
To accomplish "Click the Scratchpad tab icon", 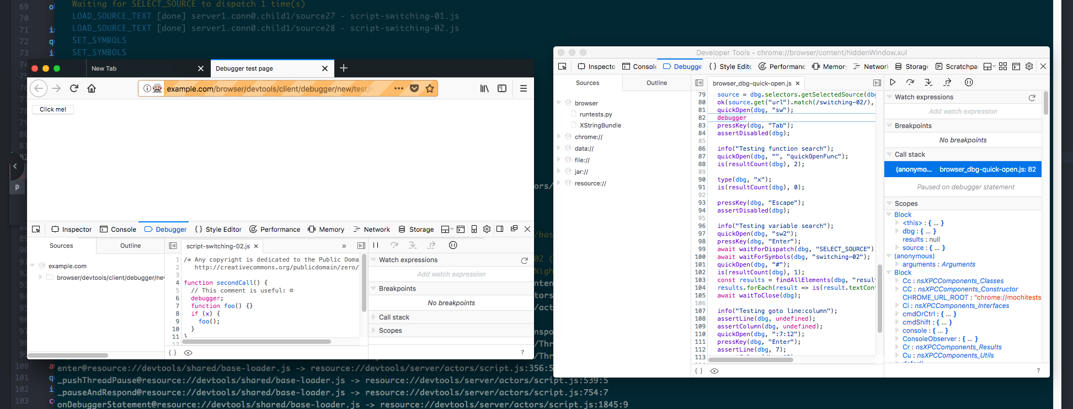I will pyautogui.click(x=939, y=66).
